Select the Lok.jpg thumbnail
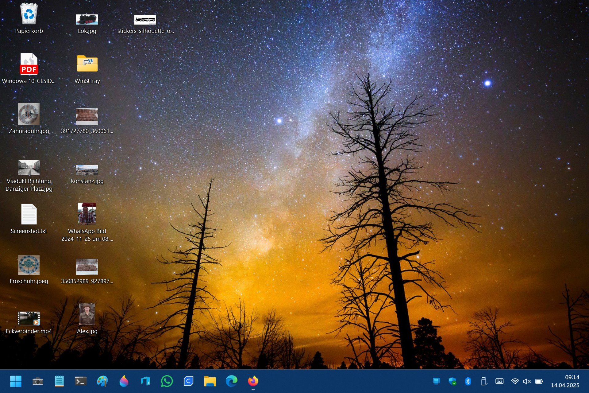589x393 pixels. coord(87,20)
